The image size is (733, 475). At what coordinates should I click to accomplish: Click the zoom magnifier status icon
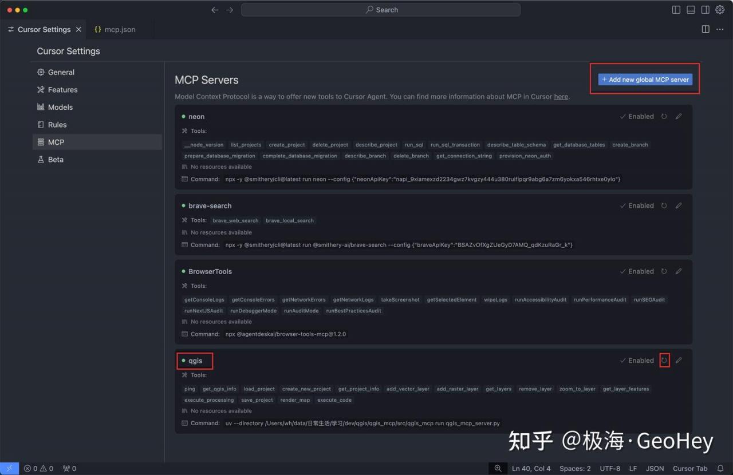[x=498, y=468]
